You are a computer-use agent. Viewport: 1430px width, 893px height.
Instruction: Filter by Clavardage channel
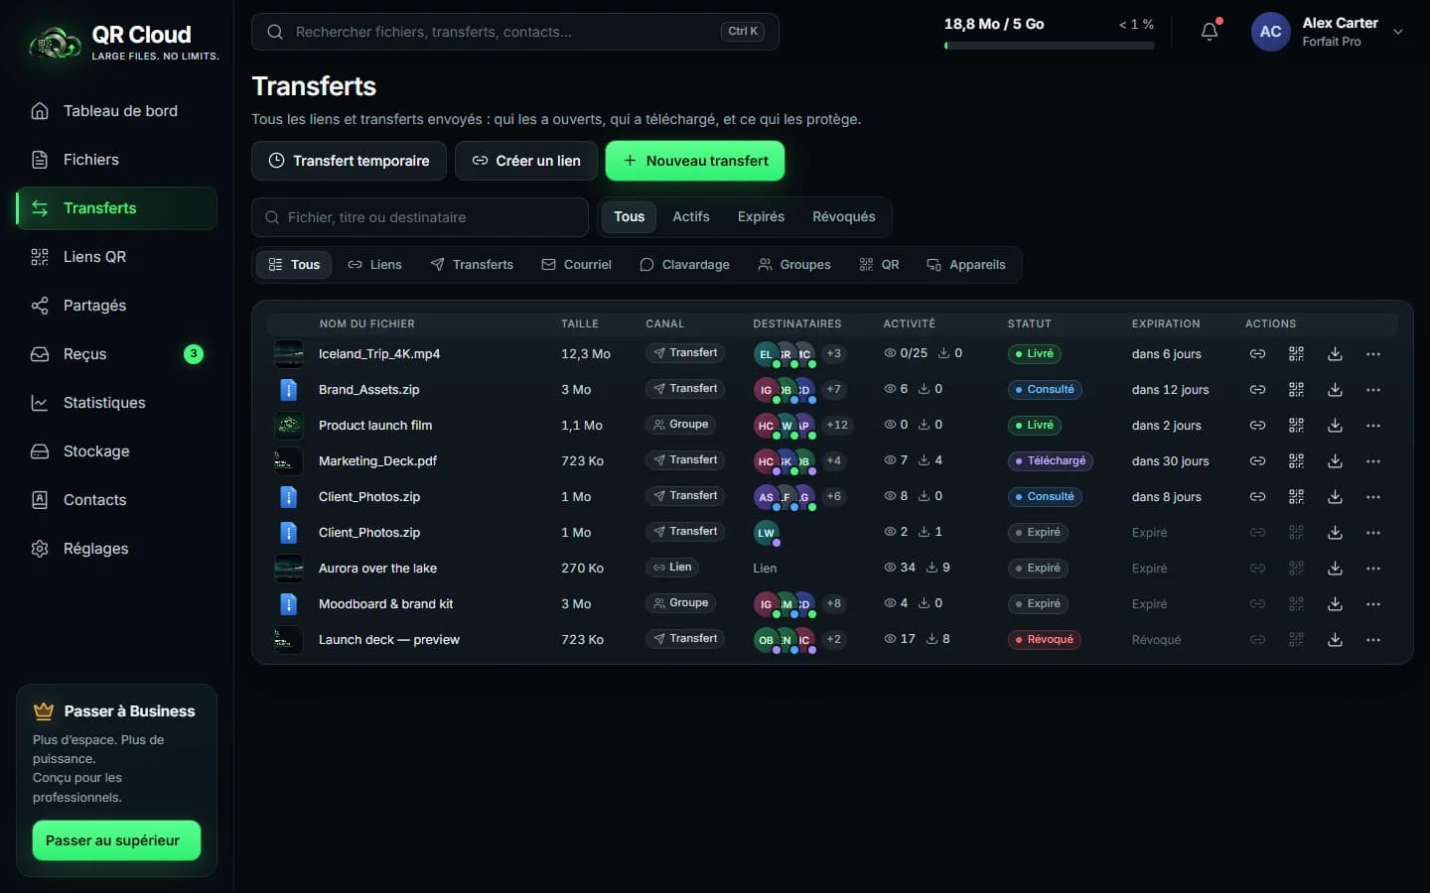(x=685, y=265)
